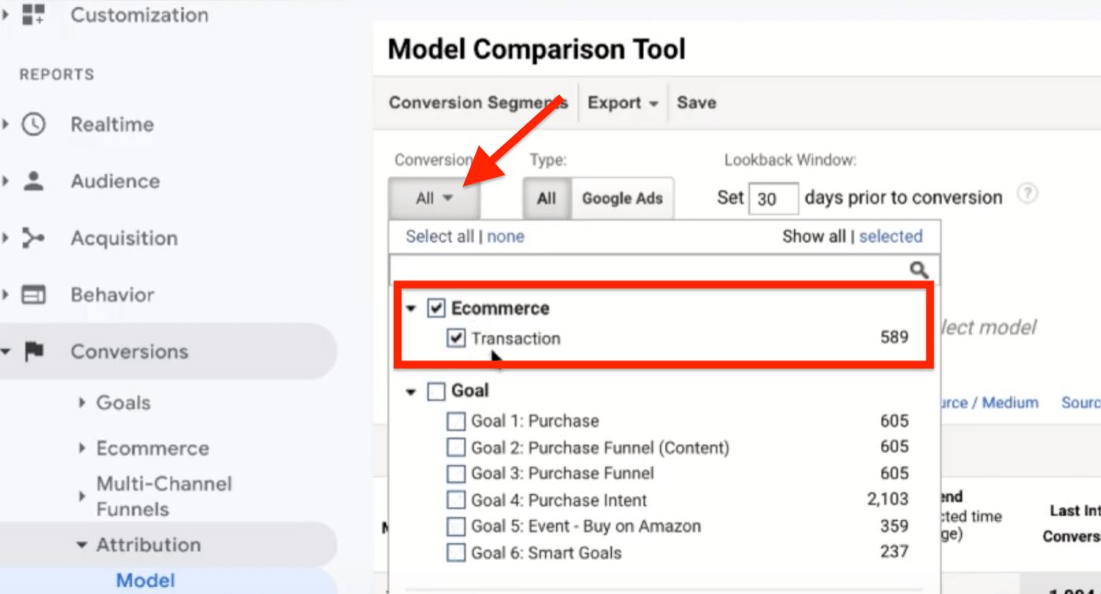1101x594 pixels.
Task: Click the Select all link
Action: (439, 236)
